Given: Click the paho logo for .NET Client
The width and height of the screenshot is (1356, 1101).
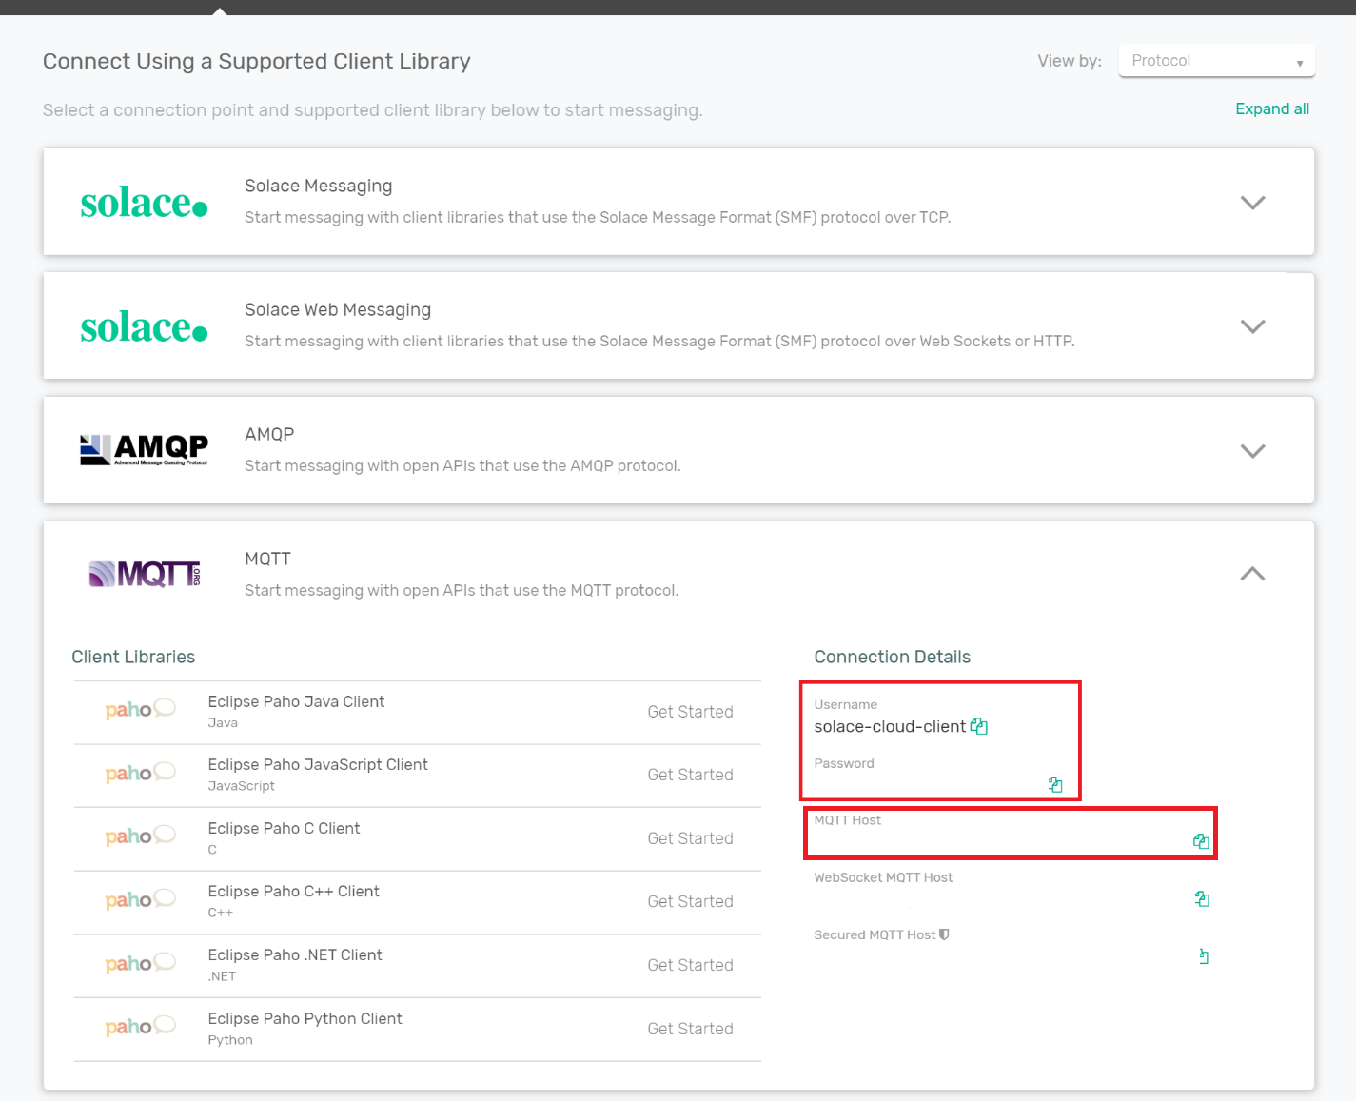Looking at the screenshot, I should point(140,963).
